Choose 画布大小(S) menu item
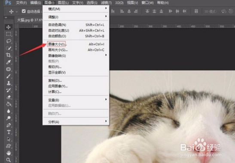 (76, 50)
